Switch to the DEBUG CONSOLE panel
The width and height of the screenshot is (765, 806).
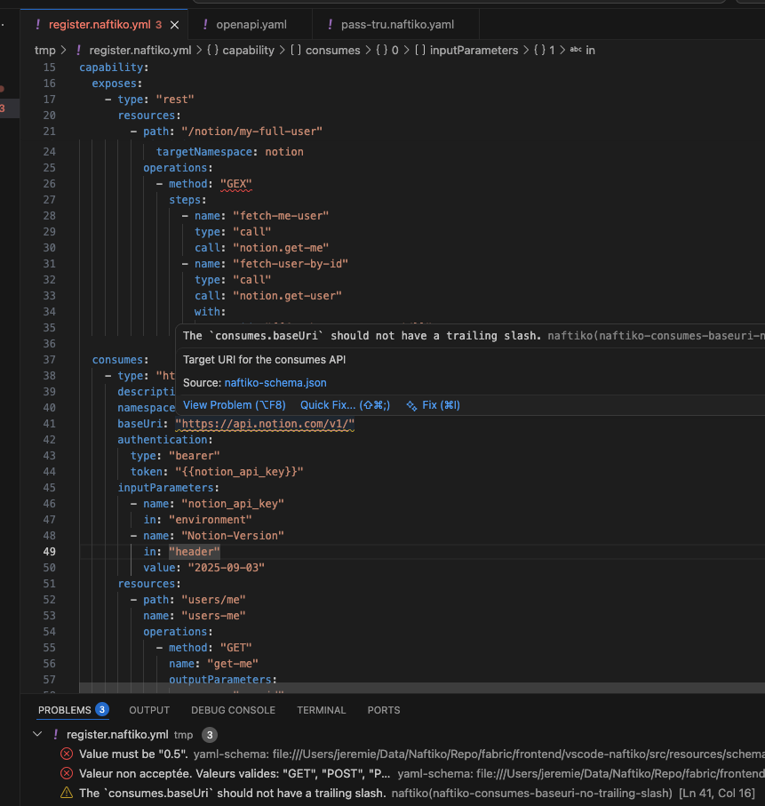233,709
